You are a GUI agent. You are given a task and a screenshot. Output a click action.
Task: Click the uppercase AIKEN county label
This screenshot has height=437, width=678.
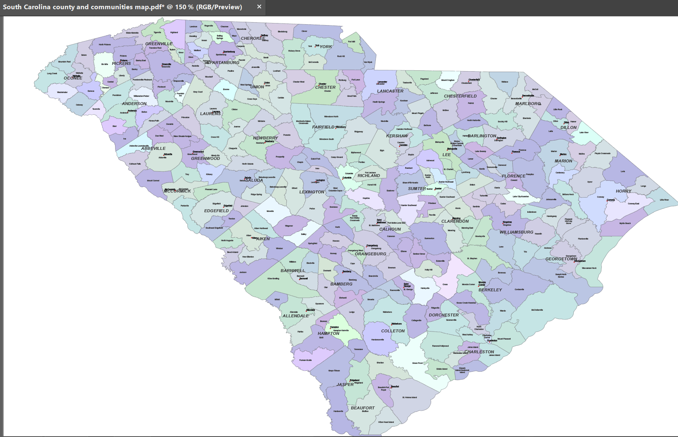[263, 239]
